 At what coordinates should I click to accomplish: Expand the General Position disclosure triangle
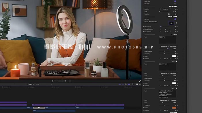(x=143, y=9)
